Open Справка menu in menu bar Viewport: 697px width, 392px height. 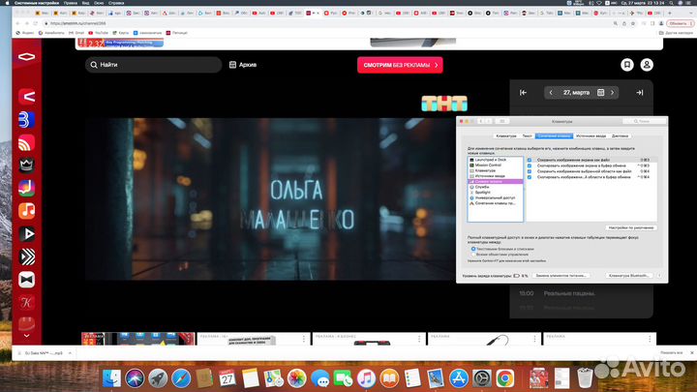[116, 3]
